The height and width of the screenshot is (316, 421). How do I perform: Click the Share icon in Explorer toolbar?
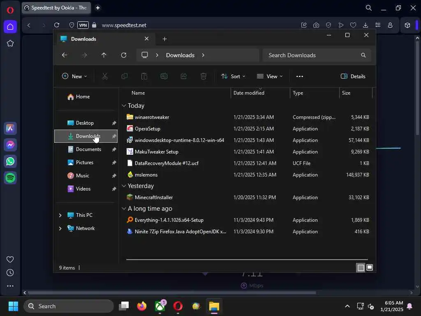pos(184,76)
